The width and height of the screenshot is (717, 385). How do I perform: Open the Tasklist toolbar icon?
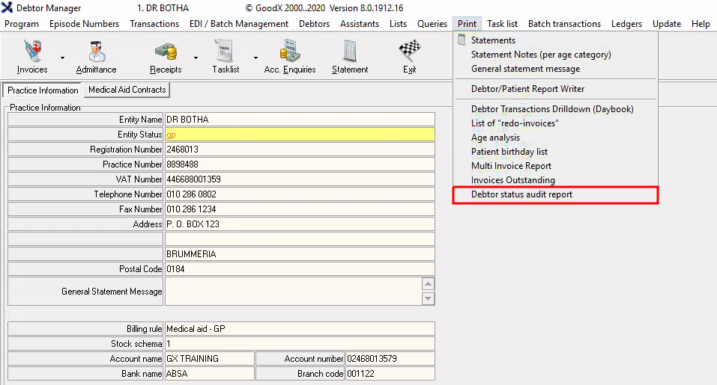pos(226,52)
